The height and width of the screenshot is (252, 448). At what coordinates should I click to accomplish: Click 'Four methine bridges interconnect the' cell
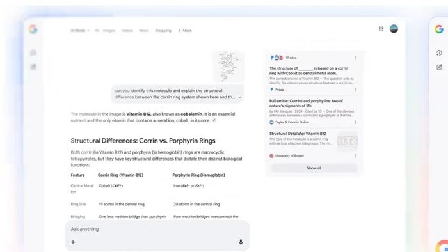coord(205,217)
